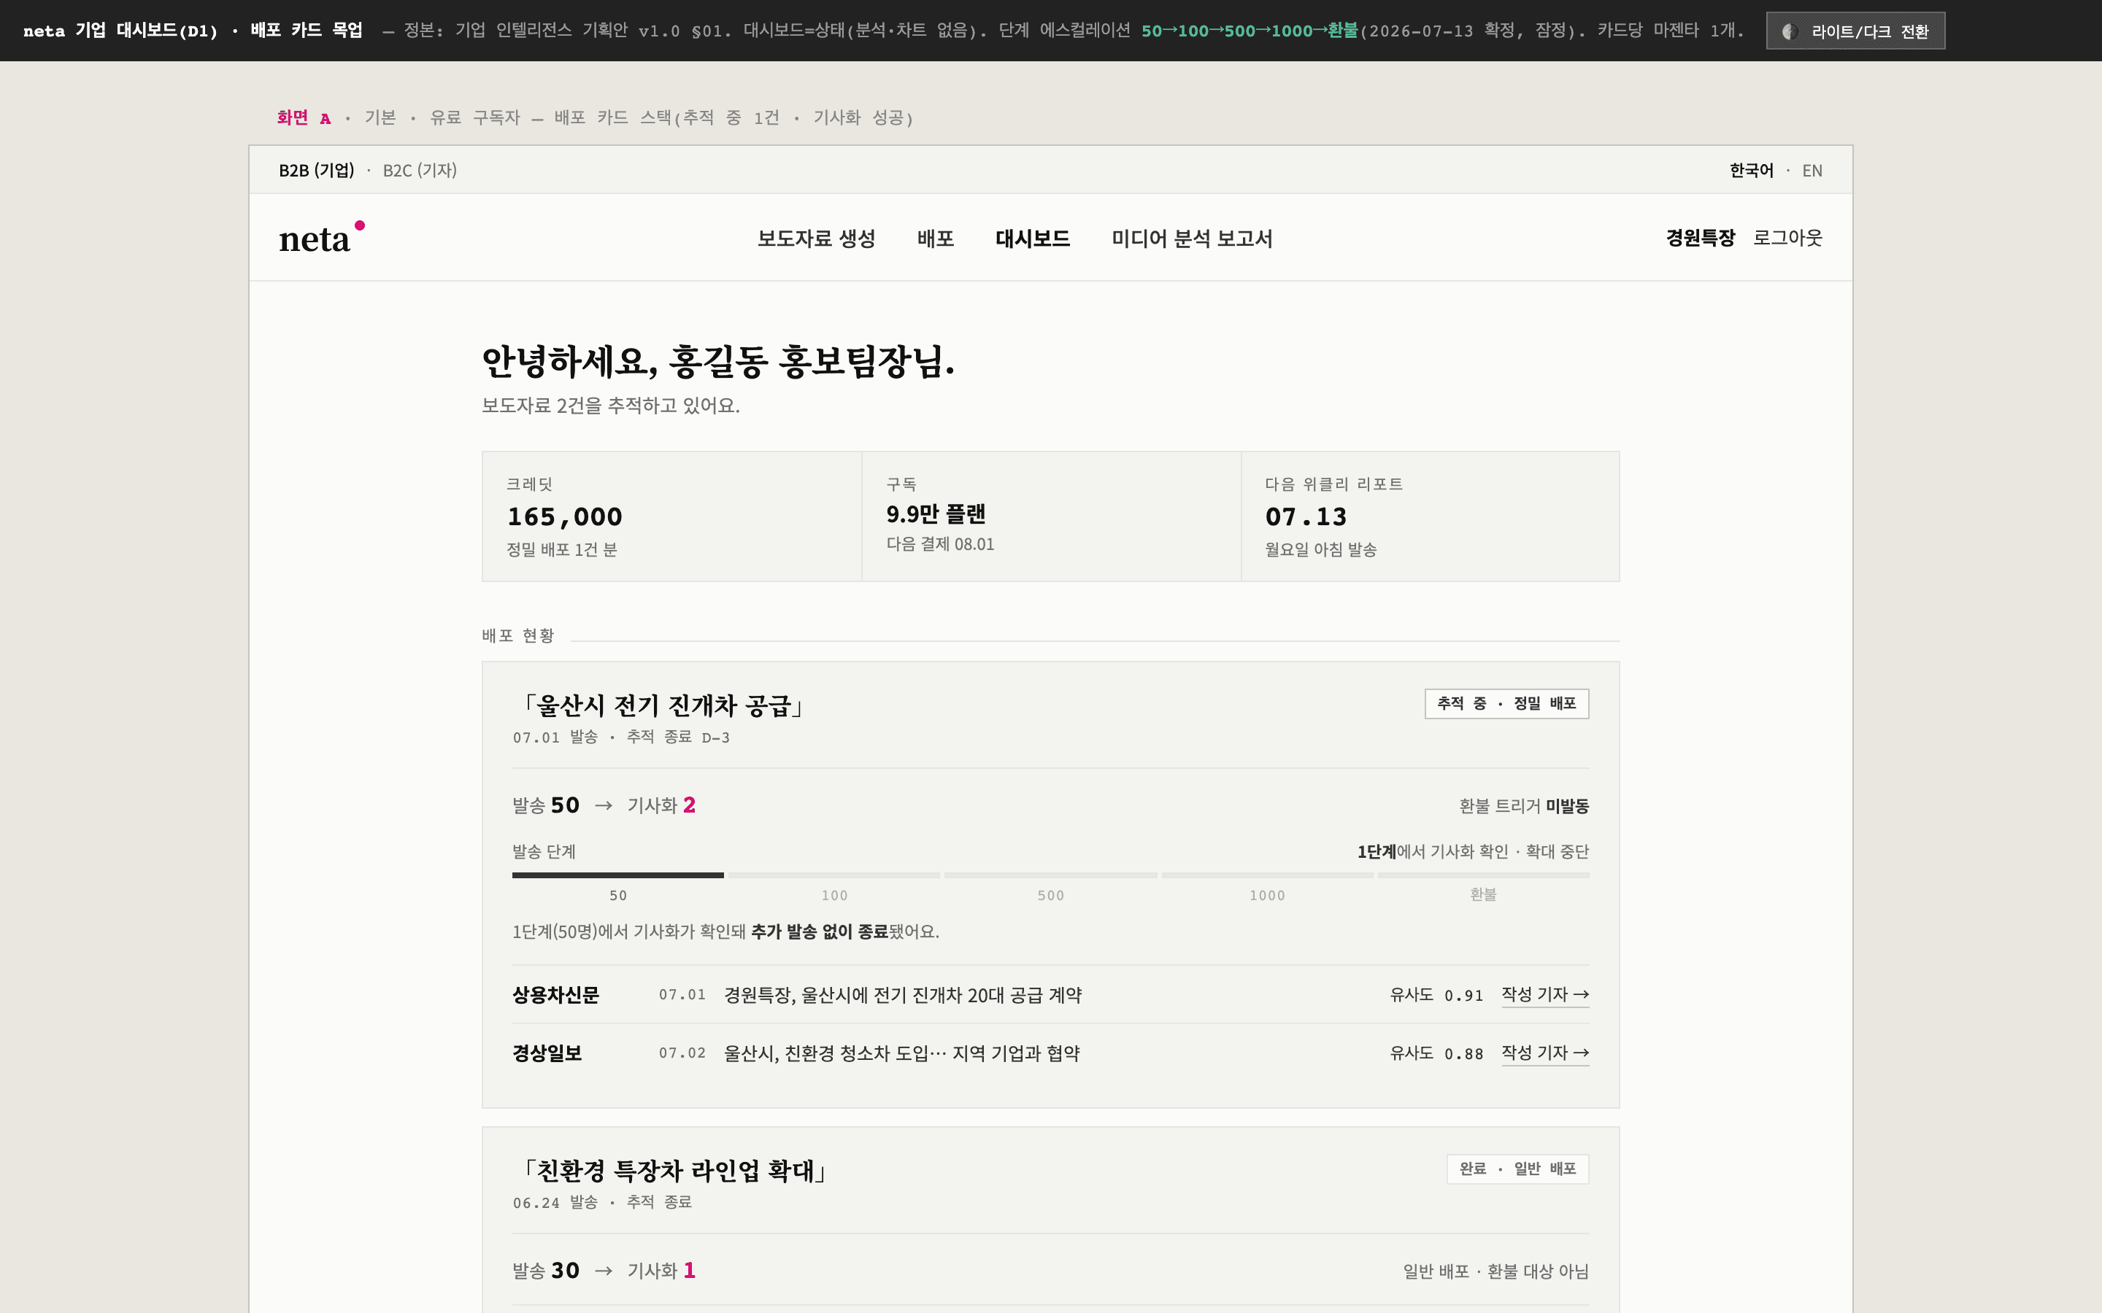
Task: Open the 보도자료 생성 menu
Action: tap(815, 238)
